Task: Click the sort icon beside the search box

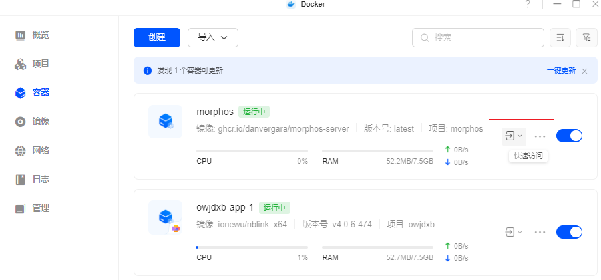Action: pyautogui.click(x=560, y=37)
